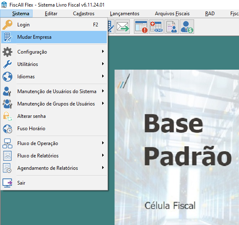Screen dimensions: 239x225
Task: Open the Lançamentos menu
Action: pos(125,14)
